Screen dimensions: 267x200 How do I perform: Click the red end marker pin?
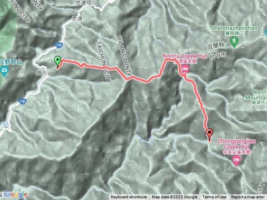coord(209,133)
